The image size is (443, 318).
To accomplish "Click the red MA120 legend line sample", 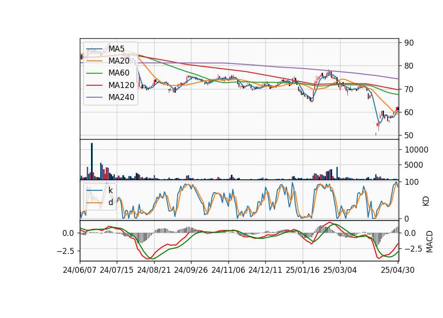I will click(x=94, y=85).
